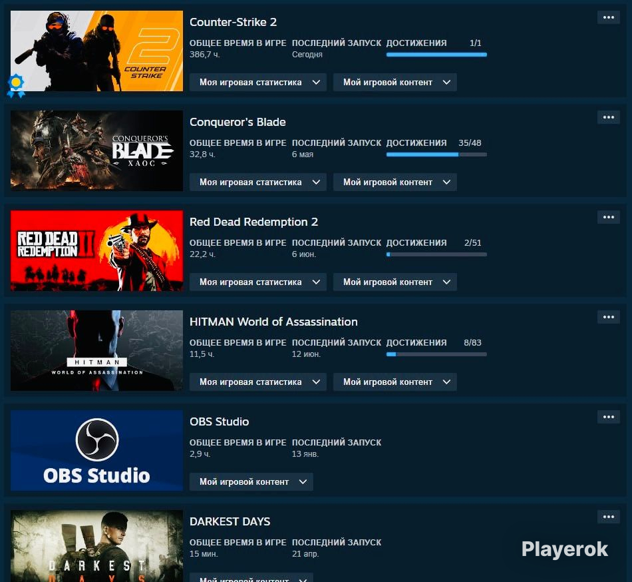Open the three-dot menu for Conqueror's Blade
The image size is (632, 582).
click(608, 117)
